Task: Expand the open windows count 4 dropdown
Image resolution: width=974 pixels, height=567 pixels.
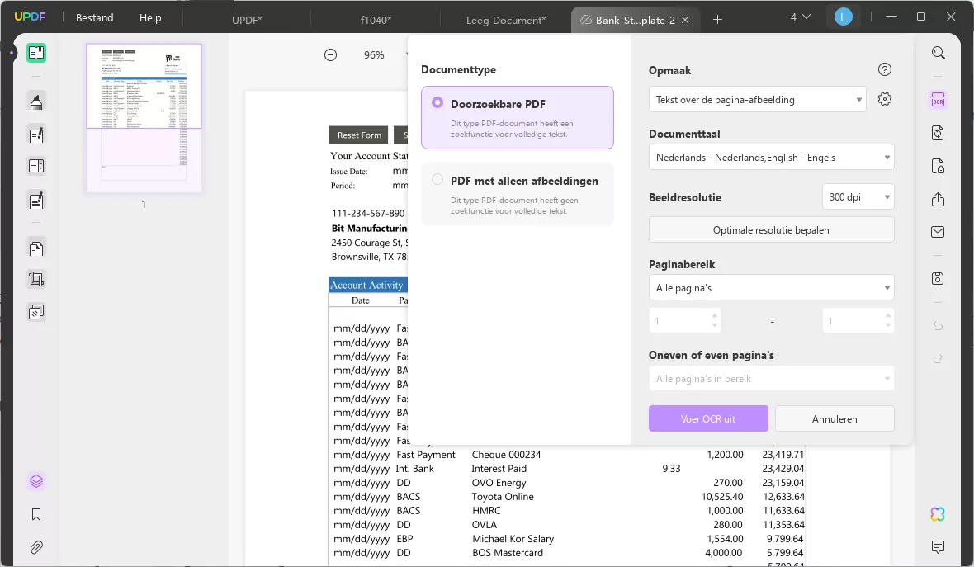Action: tap(800, 17)
